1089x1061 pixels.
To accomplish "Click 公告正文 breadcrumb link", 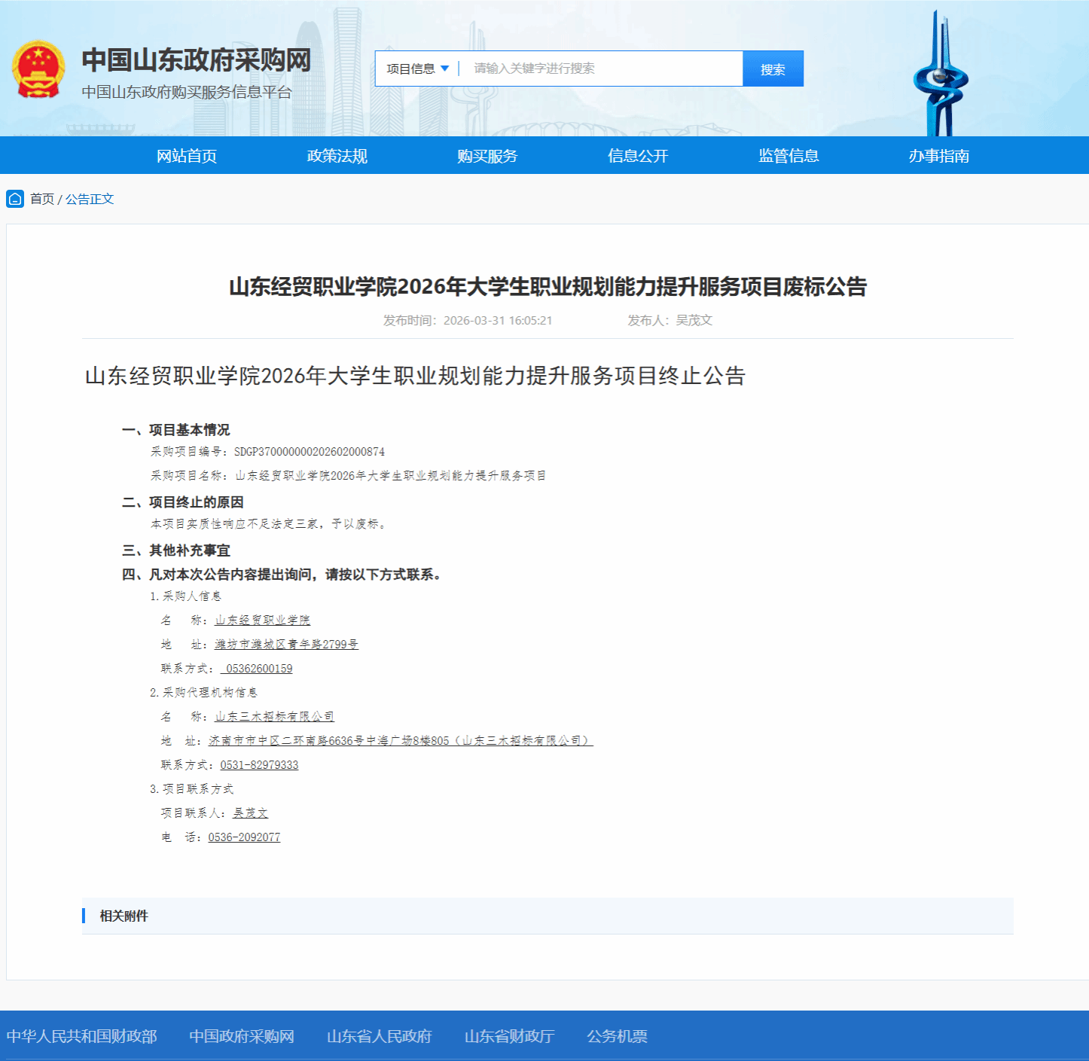I will point(90,199).
